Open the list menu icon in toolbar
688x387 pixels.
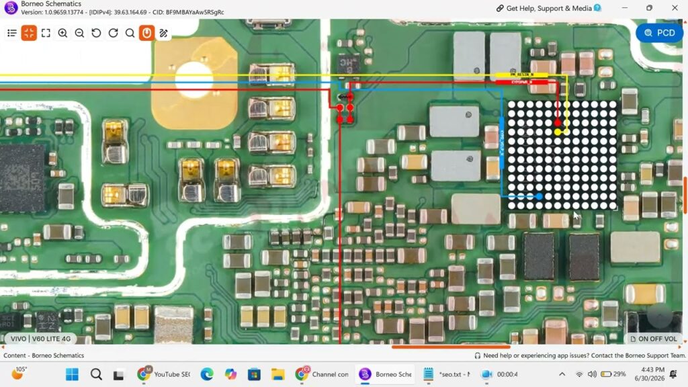12,33
